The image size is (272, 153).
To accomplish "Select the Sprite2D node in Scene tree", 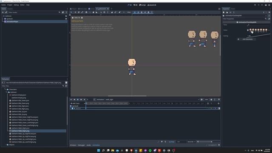I will (x=9, y=19).
